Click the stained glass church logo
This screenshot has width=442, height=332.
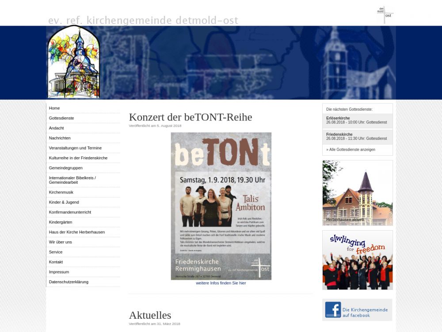[x=74, y=62]
